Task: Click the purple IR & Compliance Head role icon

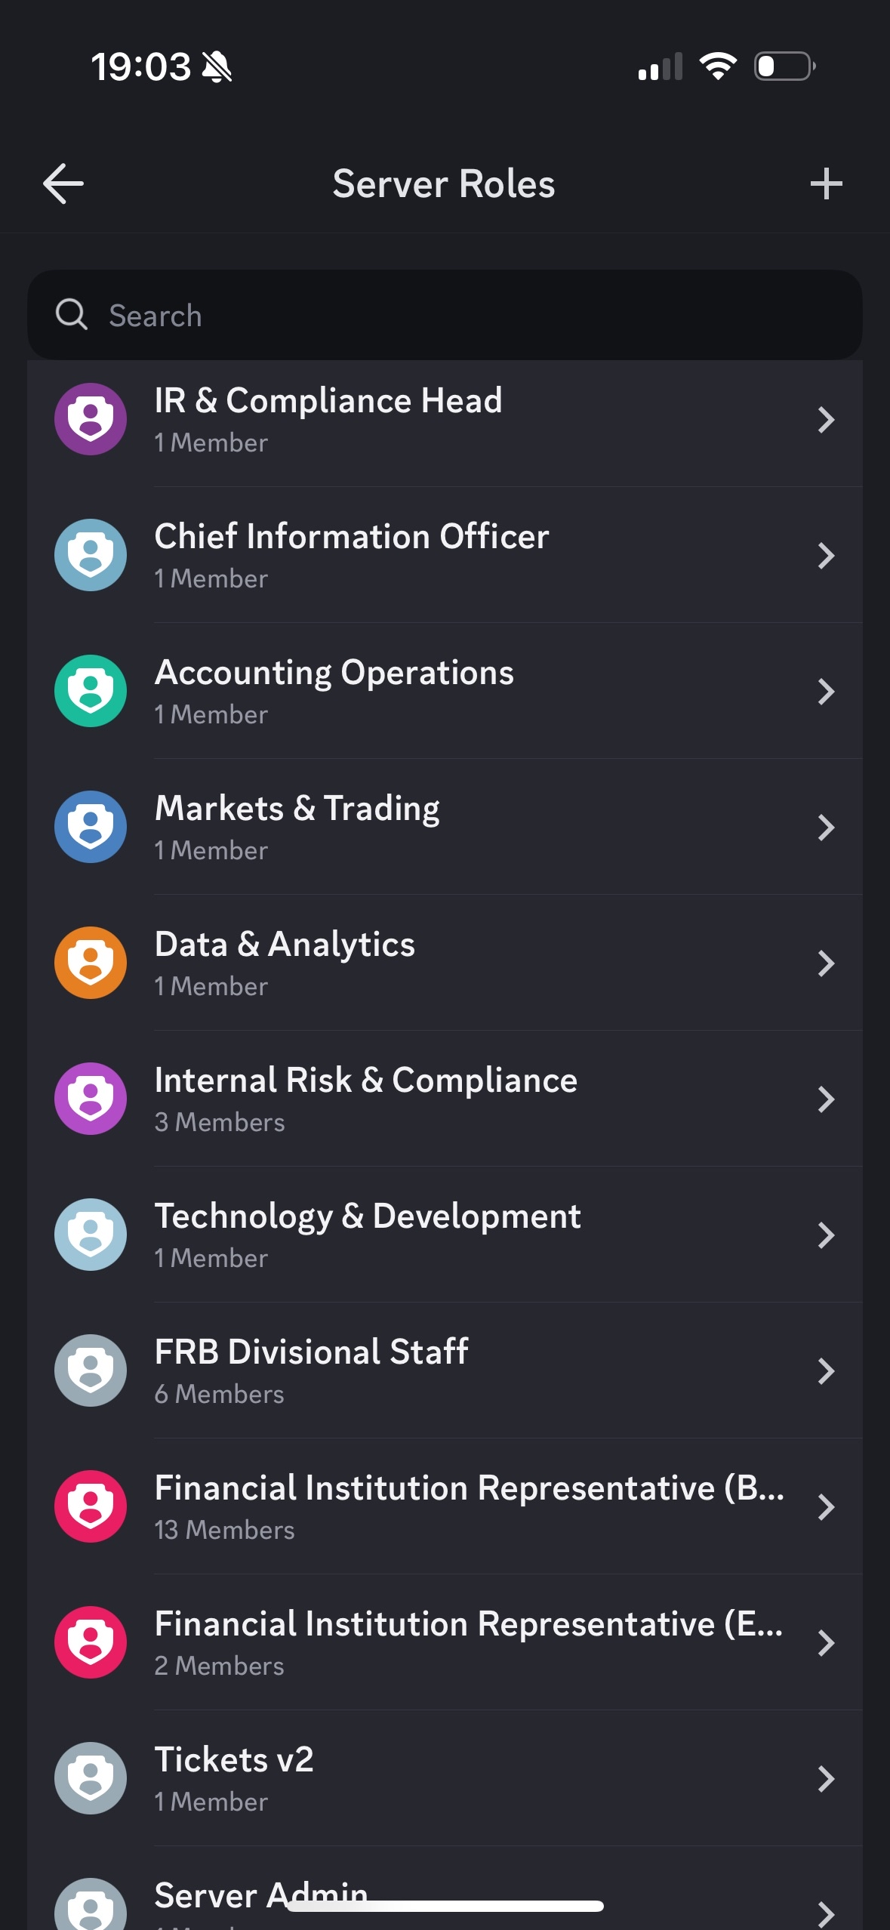Action: tap(91, 419)
